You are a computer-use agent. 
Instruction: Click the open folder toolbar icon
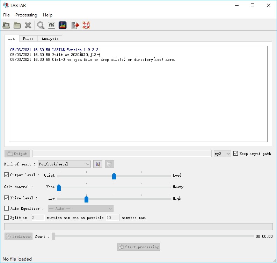[x=17, y=25]
